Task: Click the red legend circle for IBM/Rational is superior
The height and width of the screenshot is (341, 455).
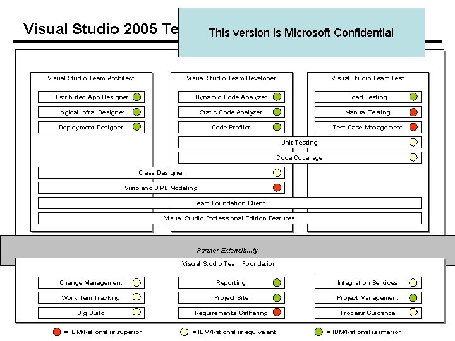Action: click(57, 332)
